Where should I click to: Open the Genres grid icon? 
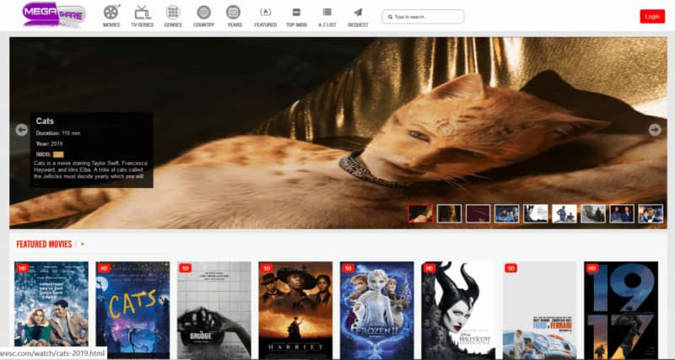(173, 13)
